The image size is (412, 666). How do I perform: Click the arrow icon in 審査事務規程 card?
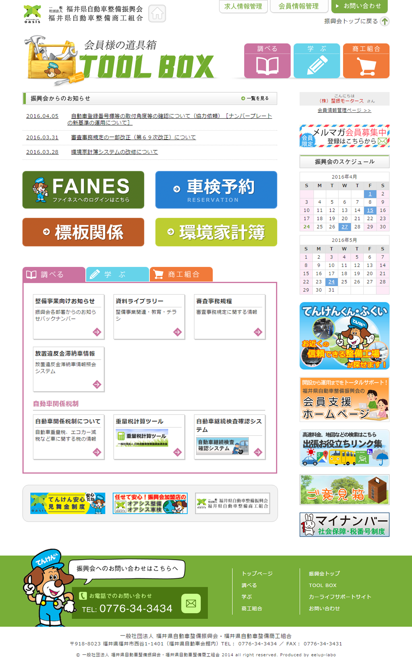coord(258,332)
